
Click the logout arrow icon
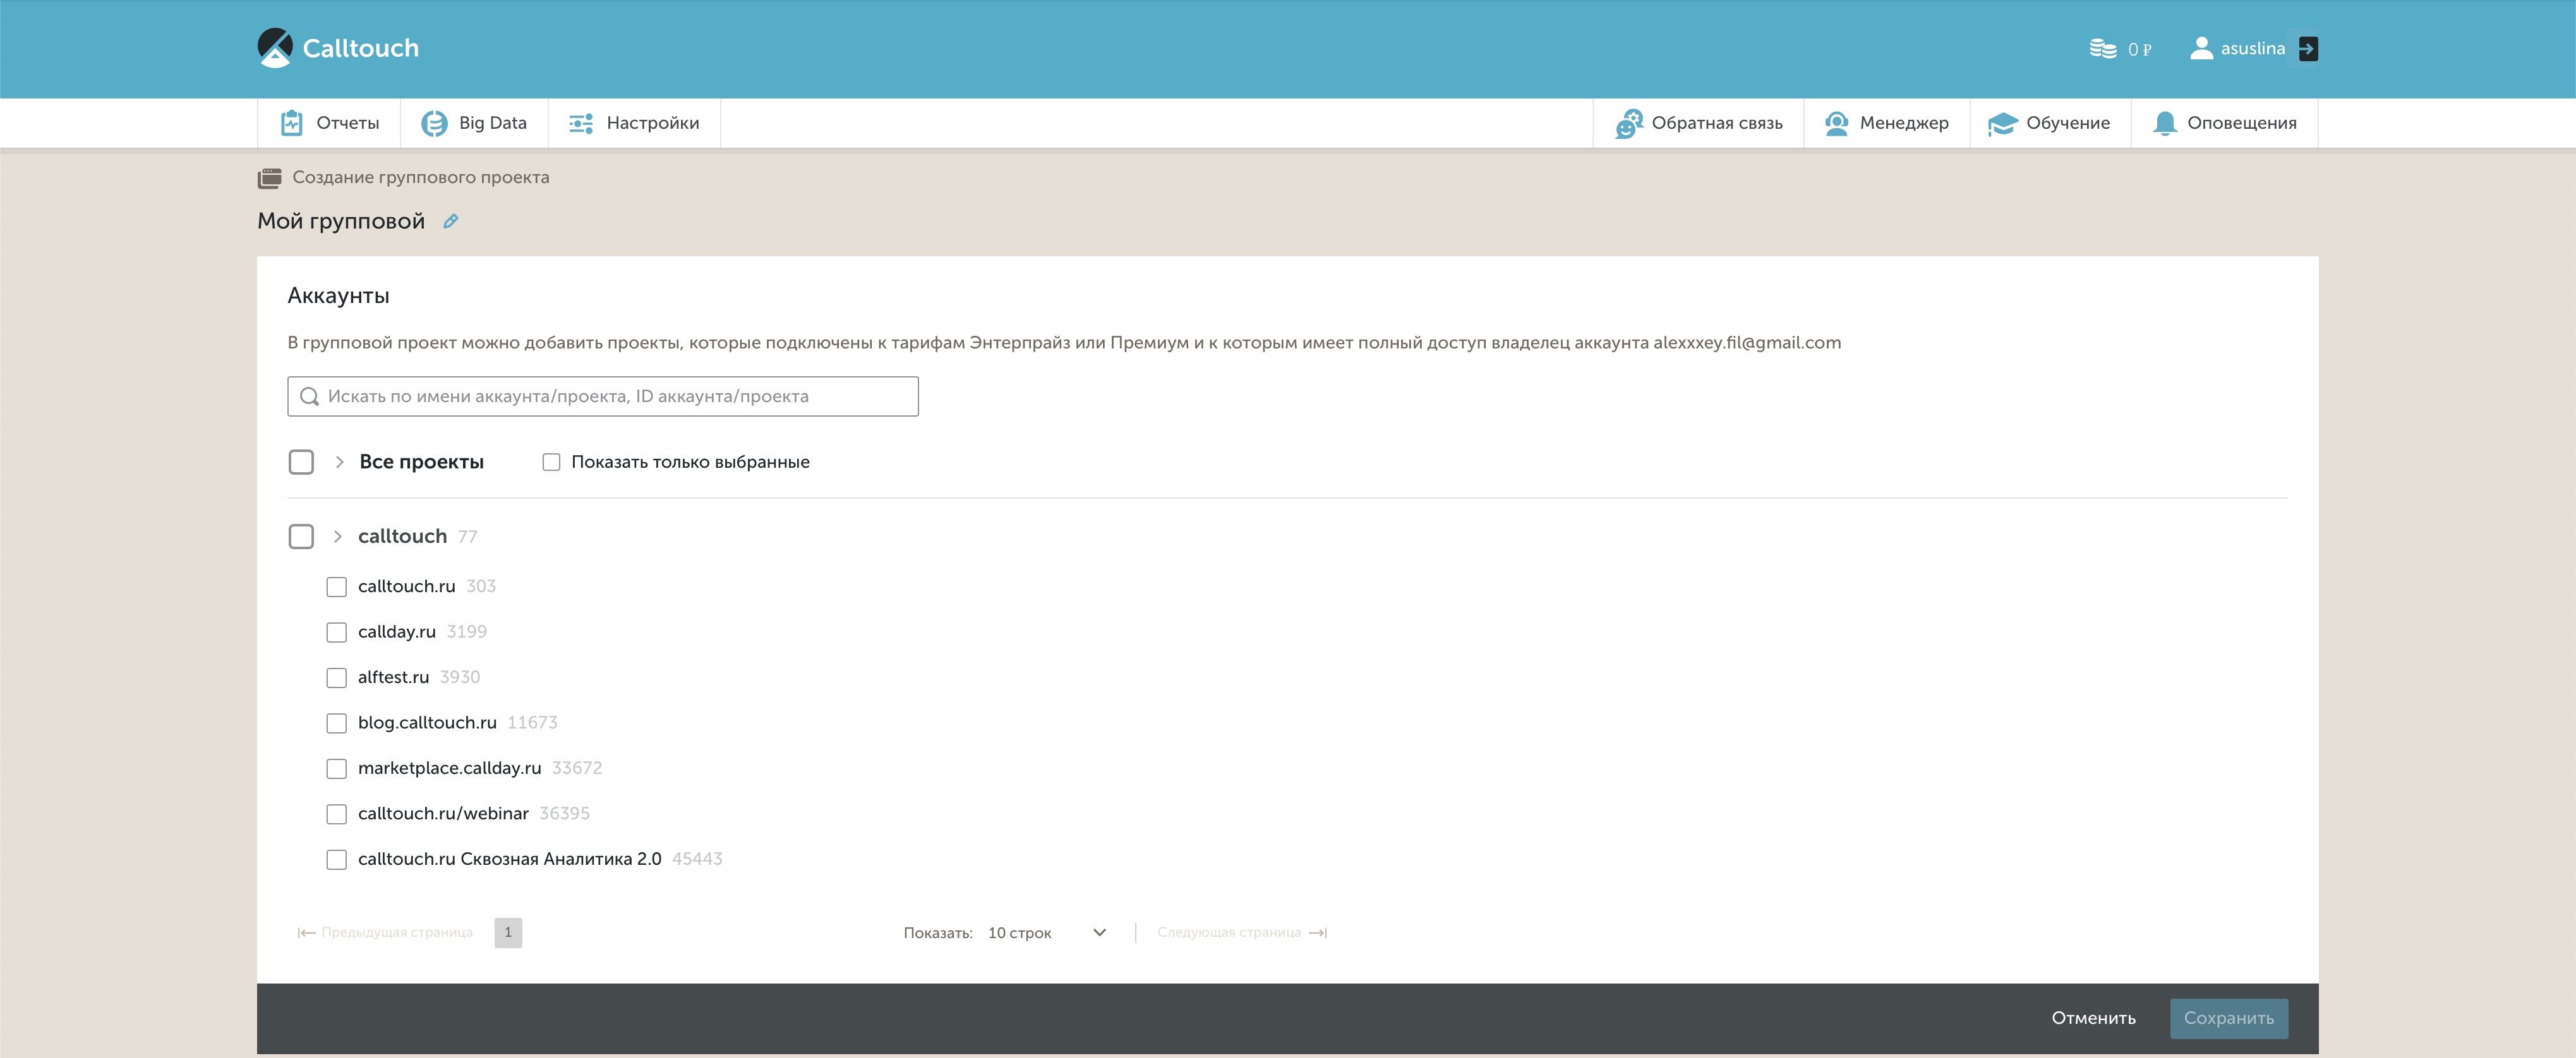point(2308,48)
